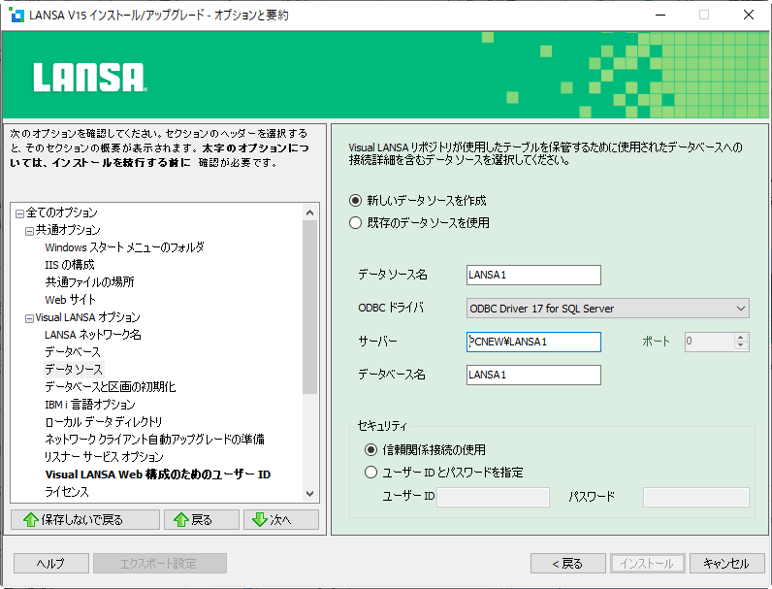Select Visual LANSA Web 構成のためのユーザーID item

click(158, 474)
